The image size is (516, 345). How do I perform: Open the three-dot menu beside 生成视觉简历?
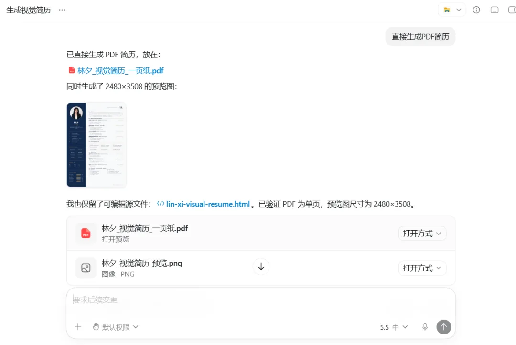[62, 10]
